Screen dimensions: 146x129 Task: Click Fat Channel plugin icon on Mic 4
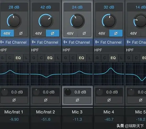click(97, 42)
